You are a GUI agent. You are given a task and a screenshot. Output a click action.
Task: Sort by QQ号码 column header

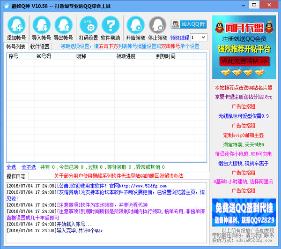44,56
